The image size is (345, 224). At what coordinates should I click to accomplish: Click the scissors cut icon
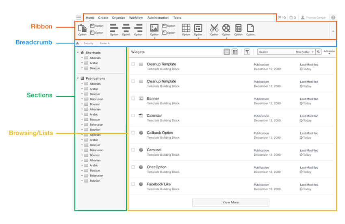(x=214, y=28)
